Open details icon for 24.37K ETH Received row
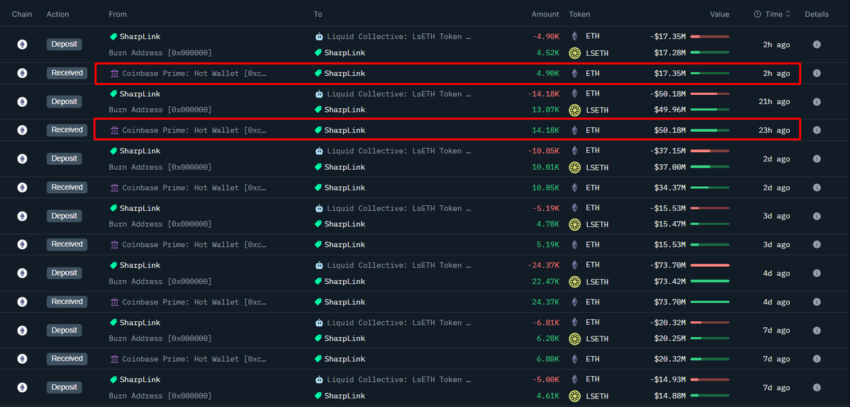 point(817,302)
